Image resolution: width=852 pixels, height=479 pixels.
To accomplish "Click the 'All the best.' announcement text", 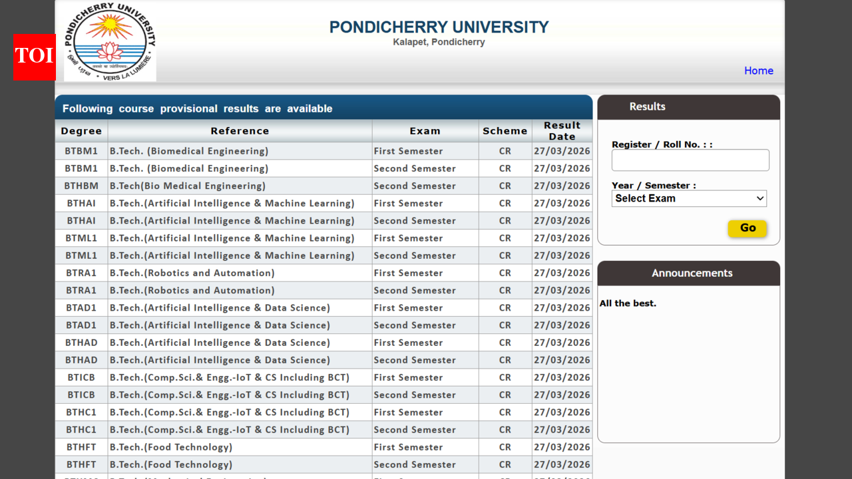I will [x=628, y=303].
